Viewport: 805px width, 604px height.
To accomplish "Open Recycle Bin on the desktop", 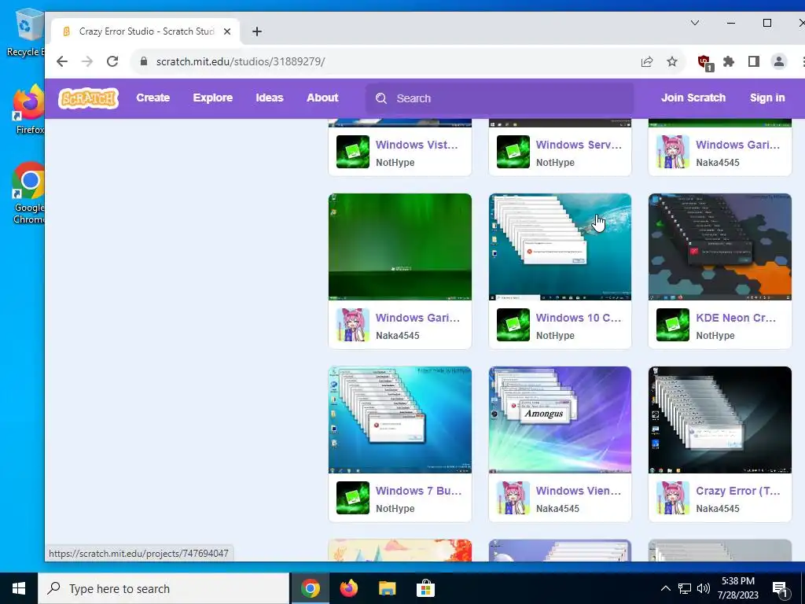I will [x=26, y=31].
